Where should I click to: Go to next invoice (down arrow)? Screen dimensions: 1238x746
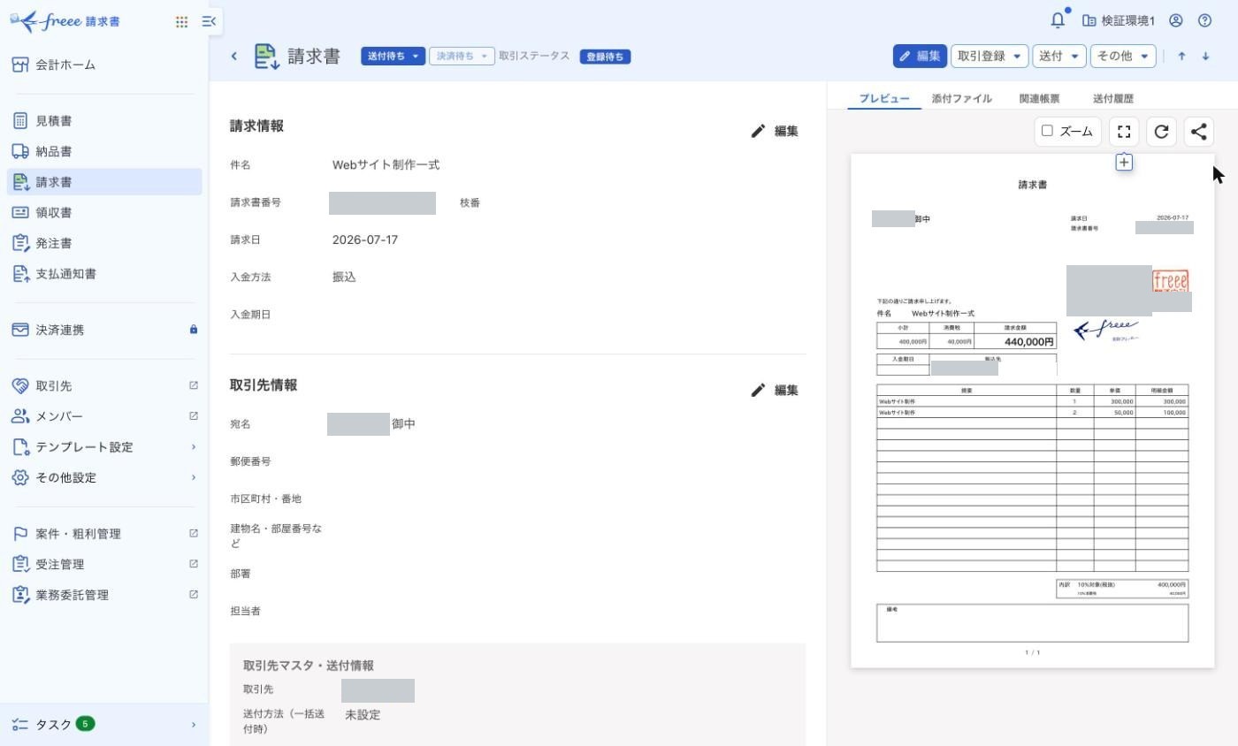[x=1205, y=56]
